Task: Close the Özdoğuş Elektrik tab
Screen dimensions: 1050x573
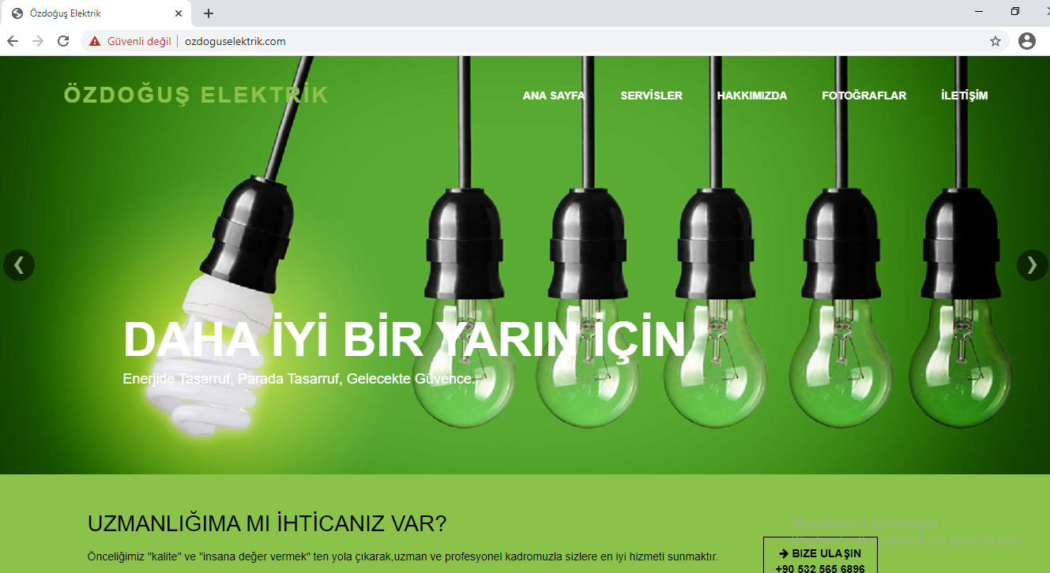Action: click(x=179, y=13)
